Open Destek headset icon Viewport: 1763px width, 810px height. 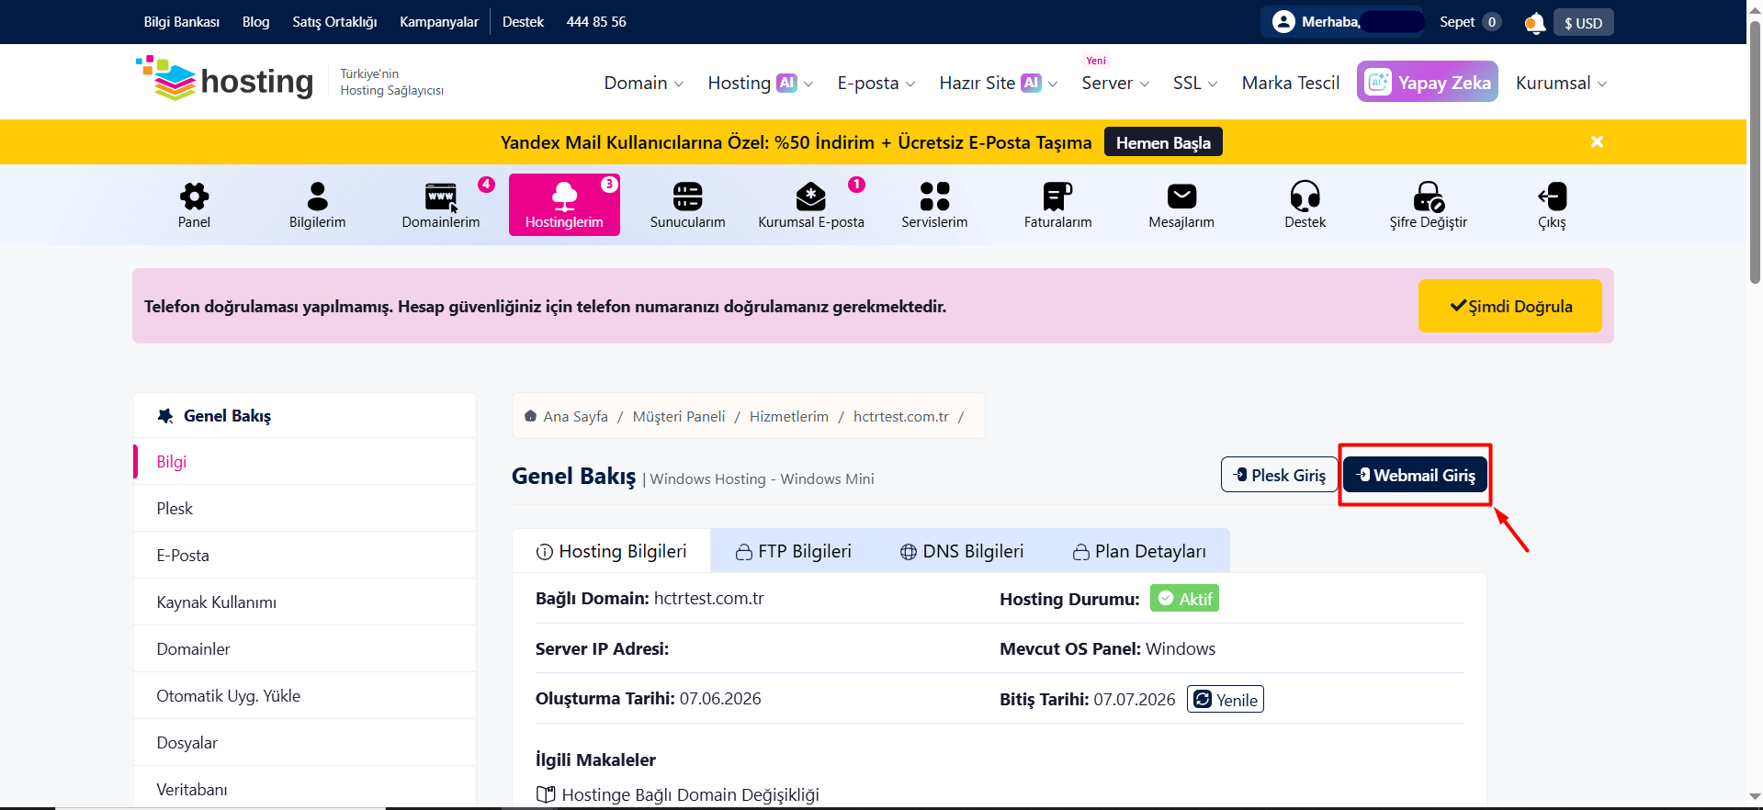tap(1305, 197)
